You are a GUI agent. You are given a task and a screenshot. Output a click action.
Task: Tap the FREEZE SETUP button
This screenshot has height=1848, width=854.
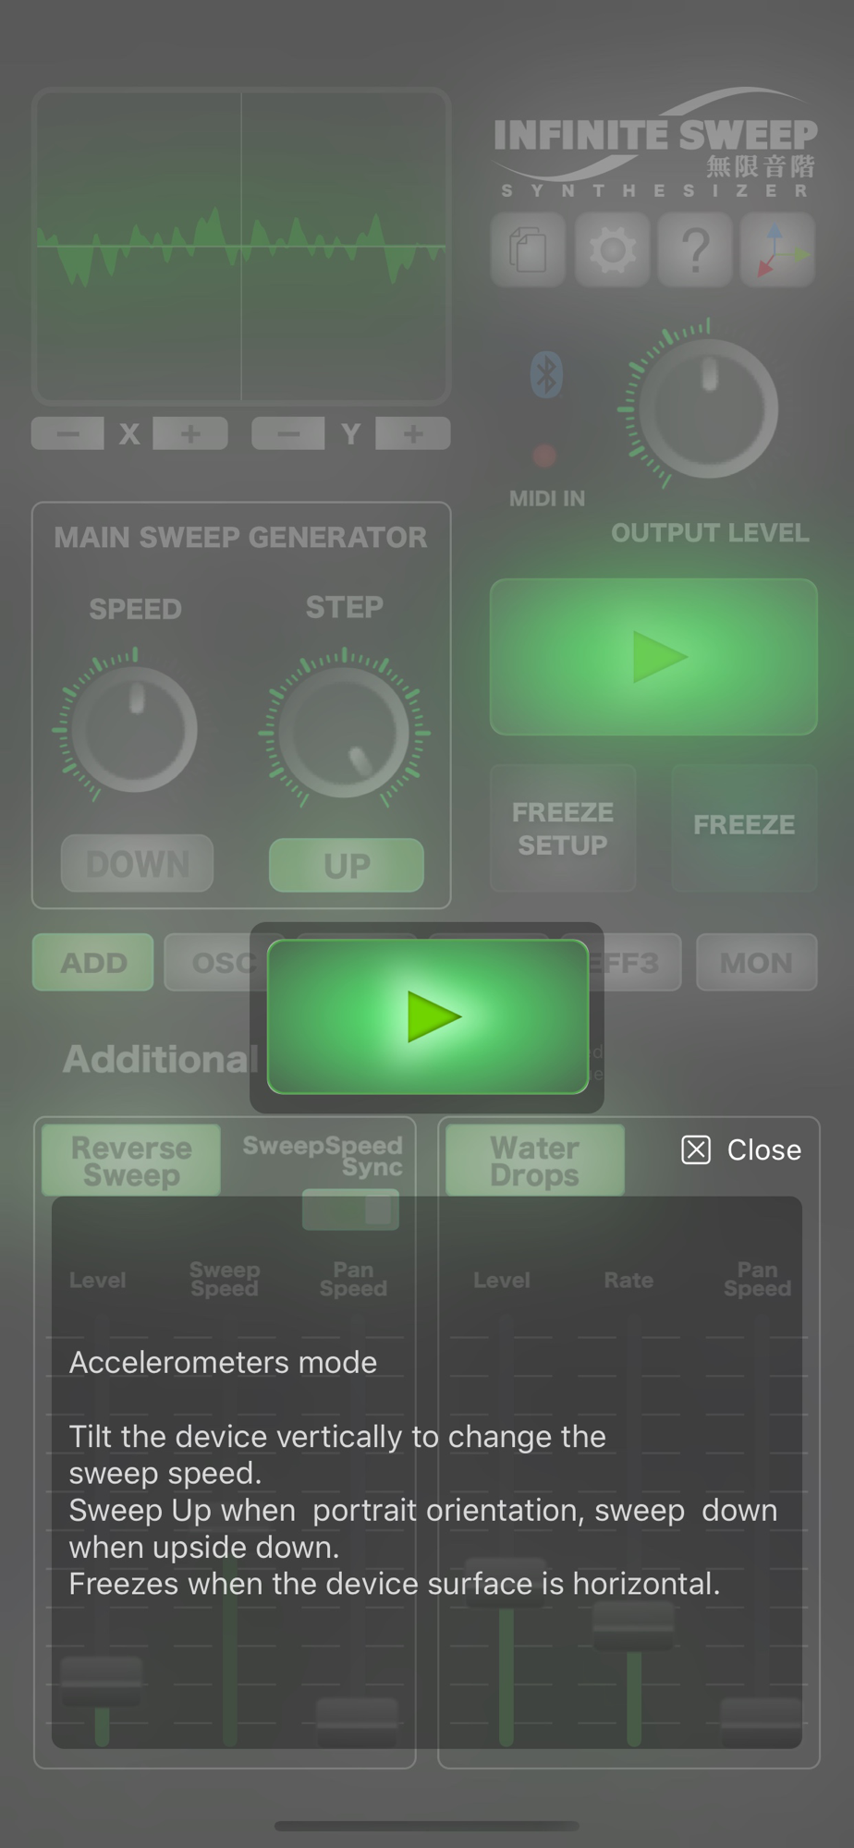pos(563,828)
